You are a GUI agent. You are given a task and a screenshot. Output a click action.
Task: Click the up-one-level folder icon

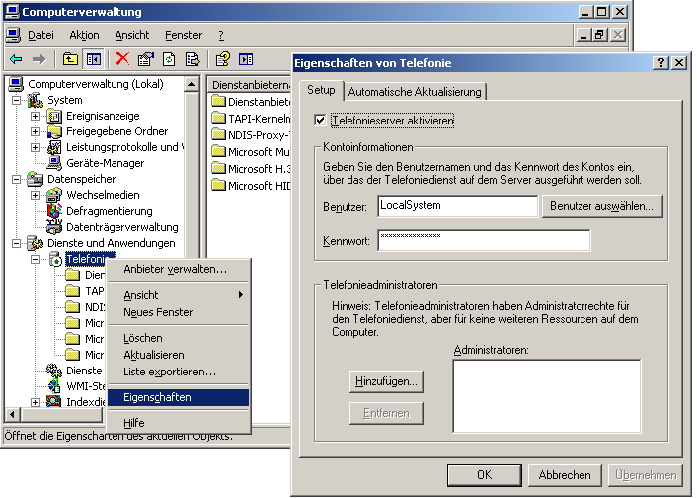point(70,59)
